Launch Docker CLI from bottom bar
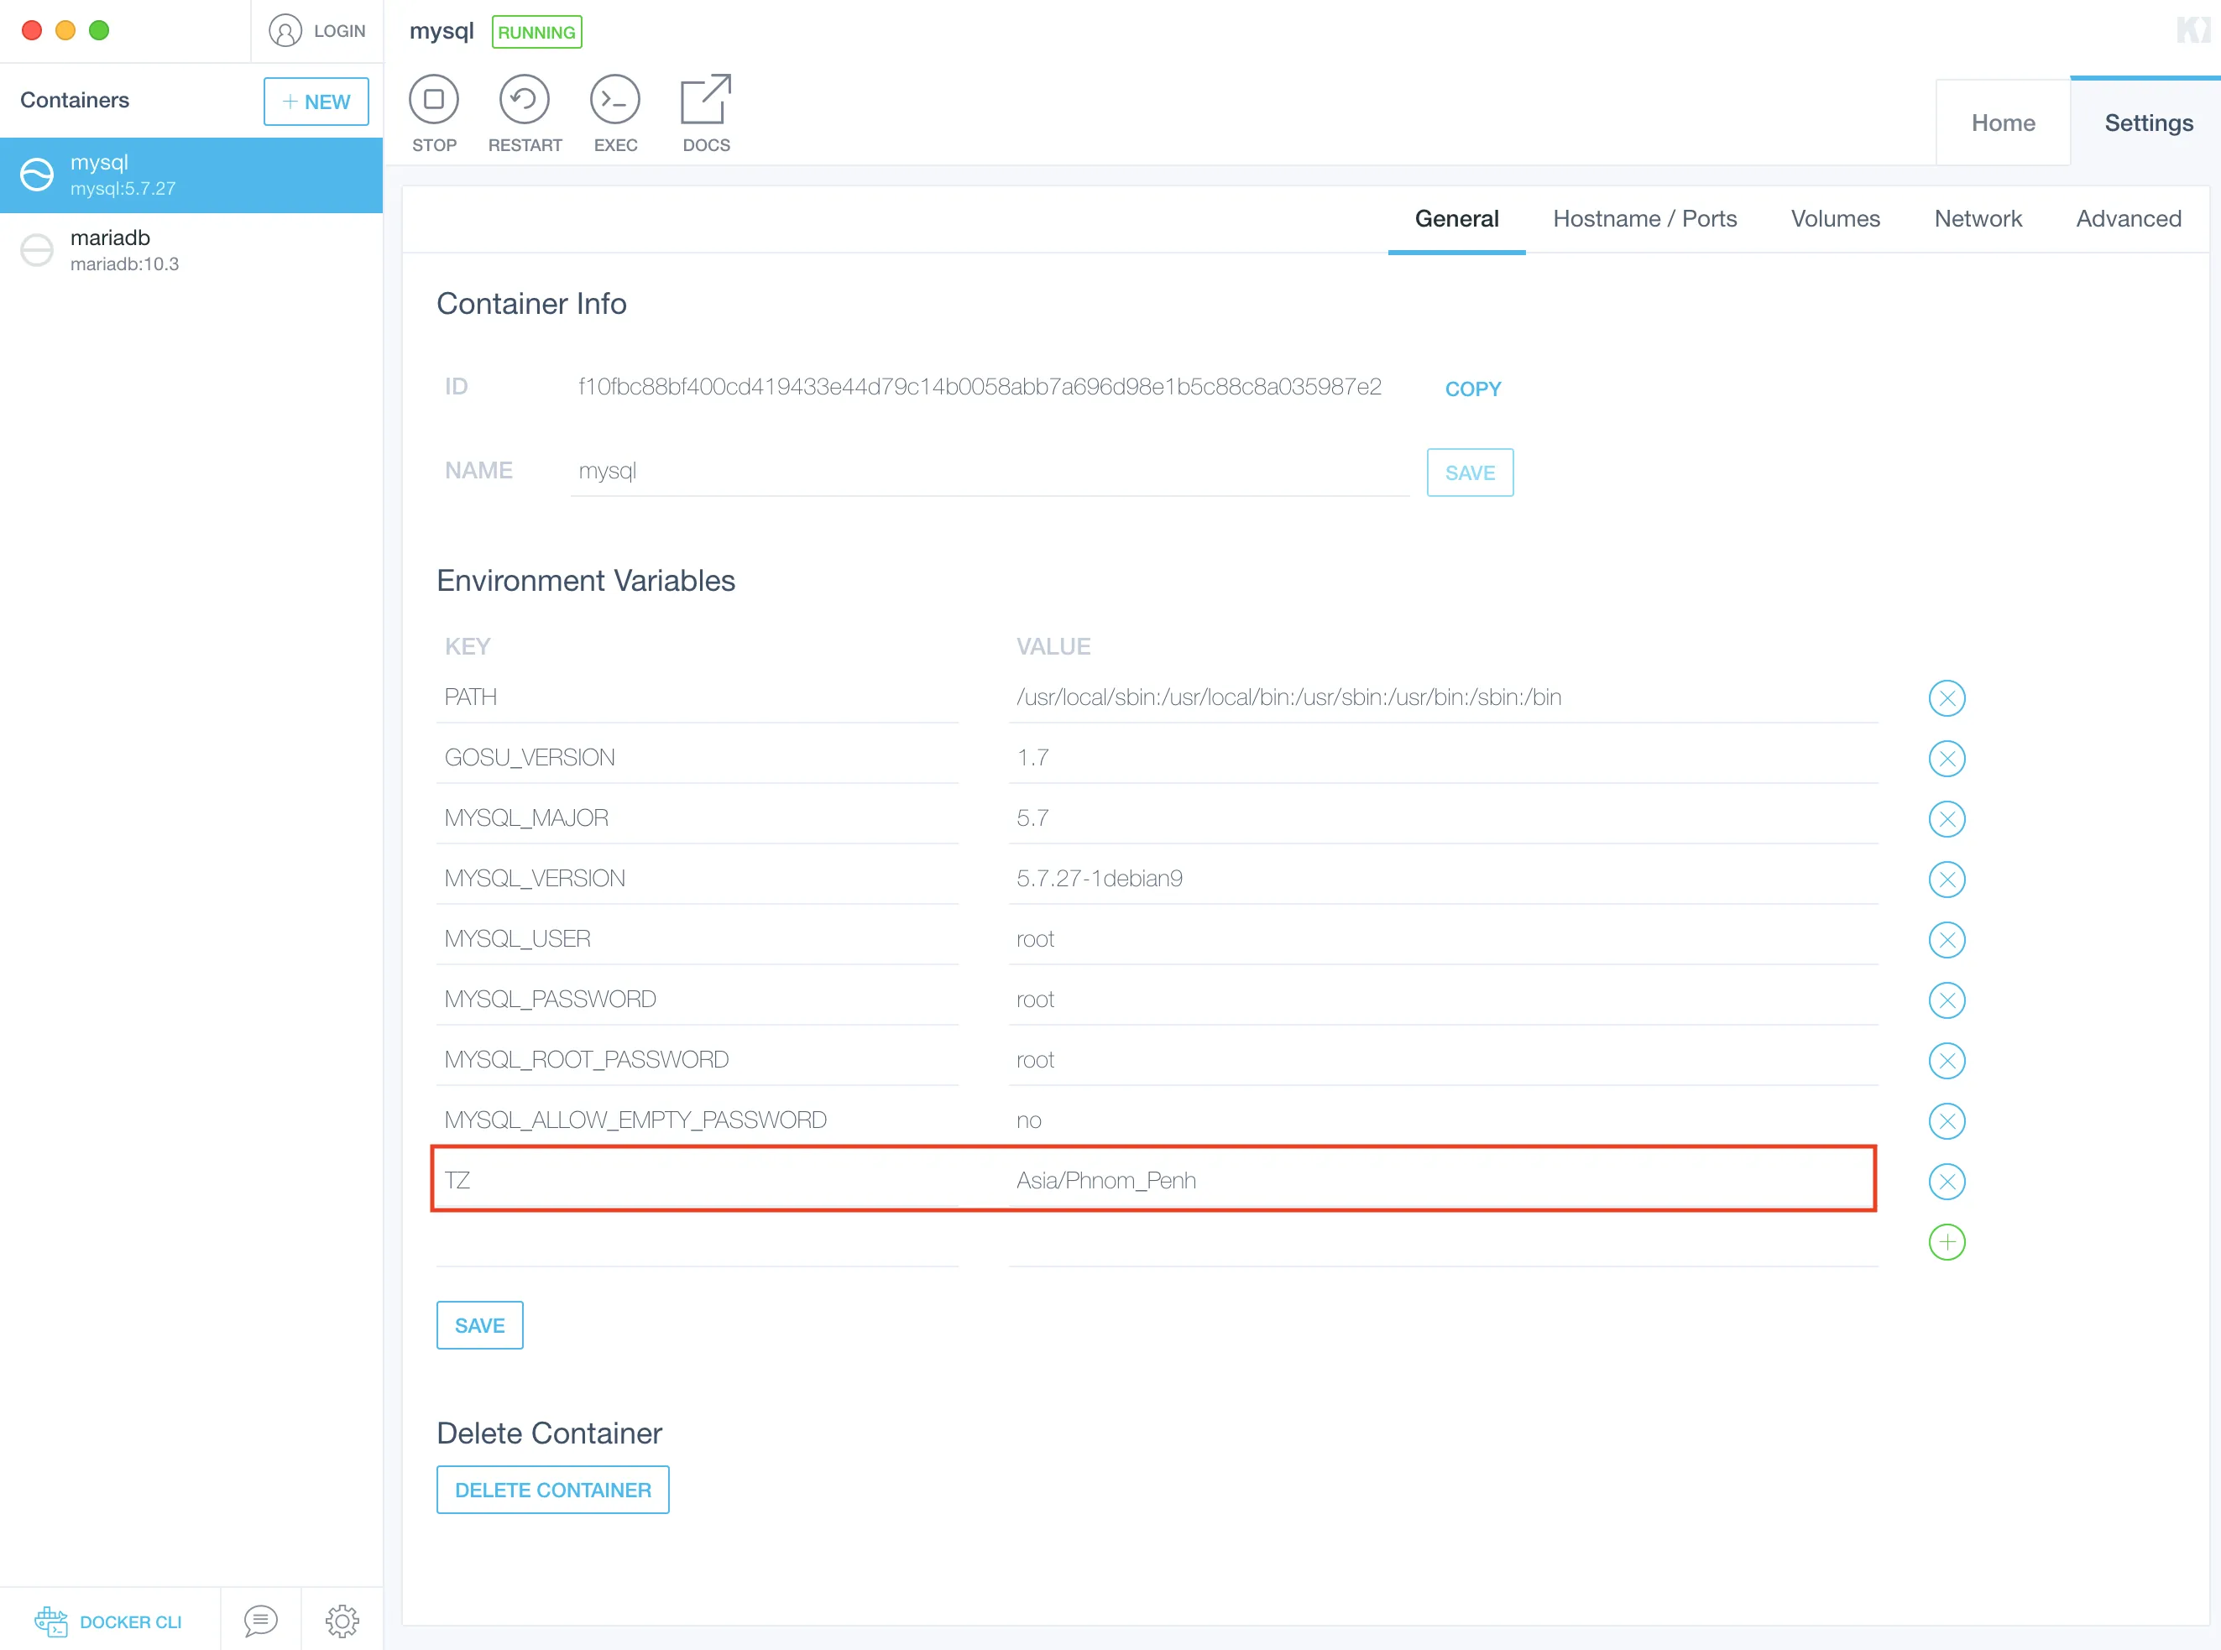Viewport: 2221px width, 1650px height. [x=107, y=1621]
